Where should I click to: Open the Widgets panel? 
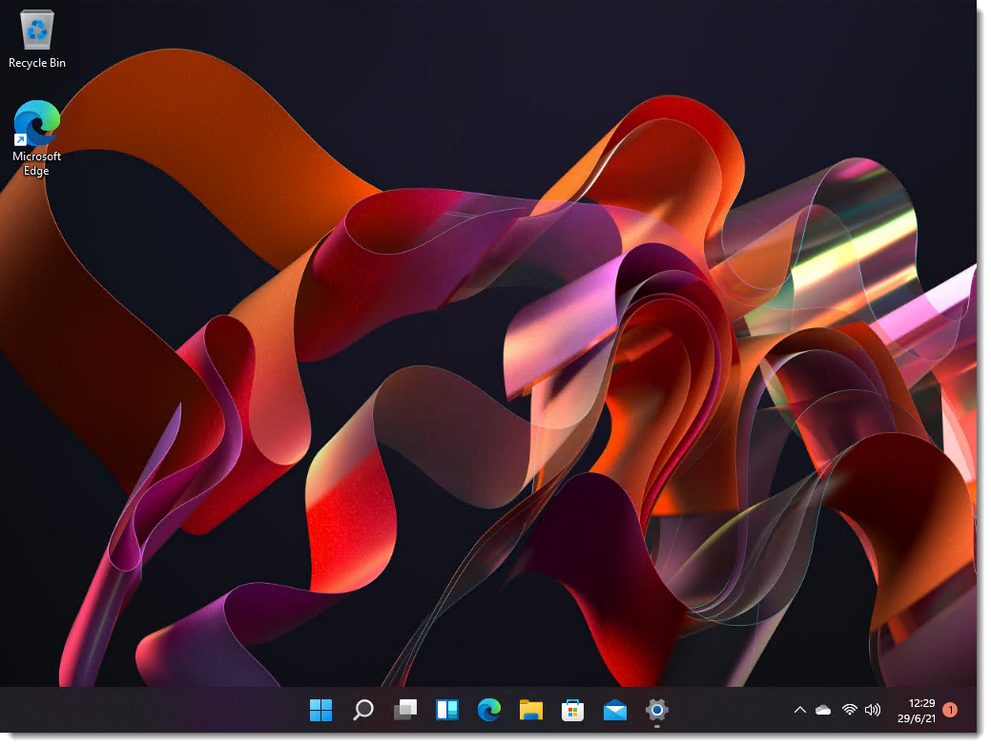(x=446, y=711)
